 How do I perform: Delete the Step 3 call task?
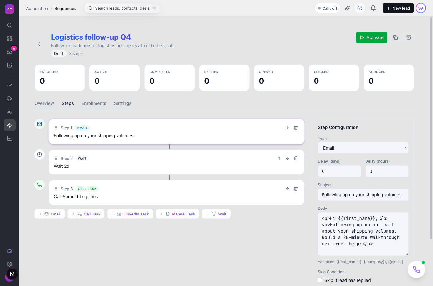[x=296, y=189]
